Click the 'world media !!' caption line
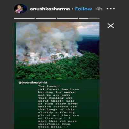Screen dimensions: 129x129 click(53, 127)
